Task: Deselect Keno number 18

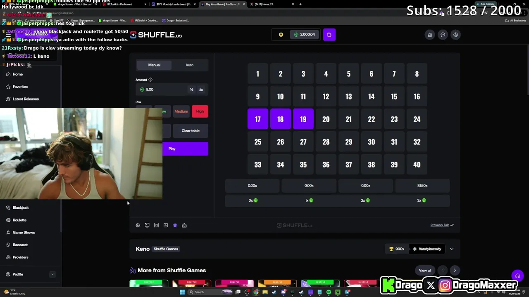Action: (281, 119)
